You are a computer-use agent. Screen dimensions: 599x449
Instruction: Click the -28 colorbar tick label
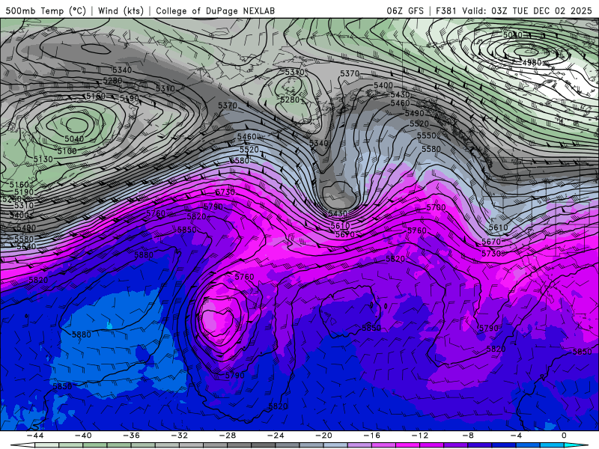[x=228, y=436]
